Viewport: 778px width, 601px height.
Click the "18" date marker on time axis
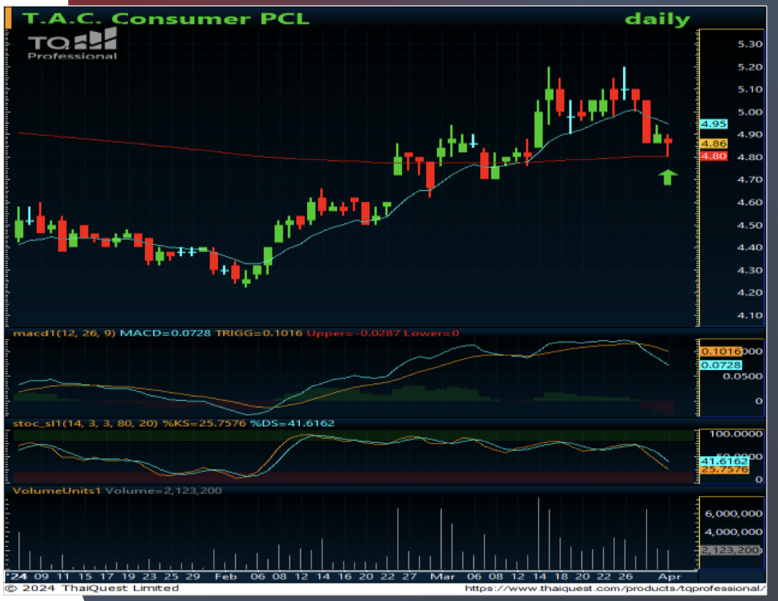tap(561, 576)
